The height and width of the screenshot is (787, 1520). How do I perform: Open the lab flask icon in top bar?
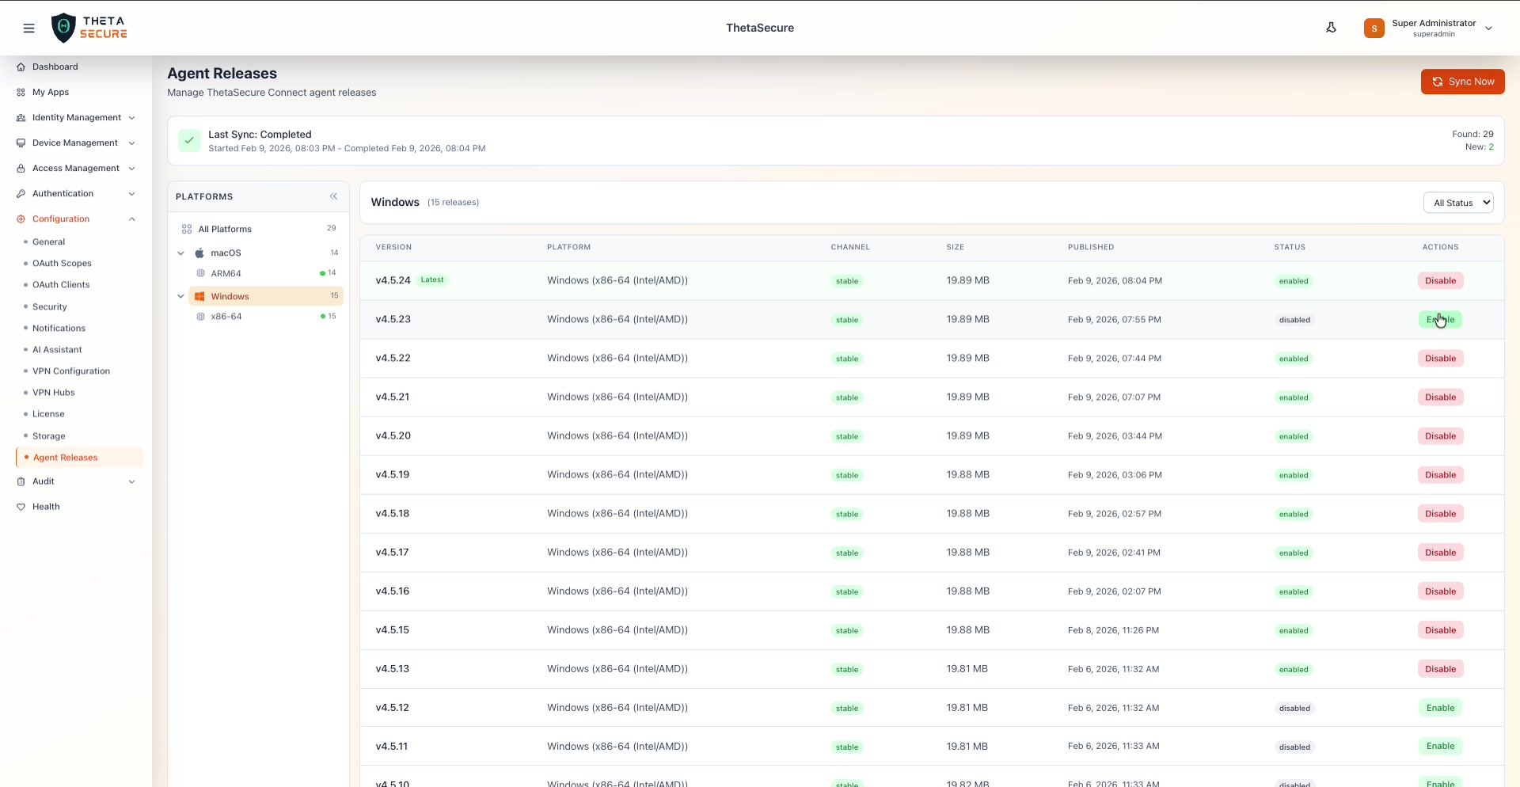point(1332,27)
